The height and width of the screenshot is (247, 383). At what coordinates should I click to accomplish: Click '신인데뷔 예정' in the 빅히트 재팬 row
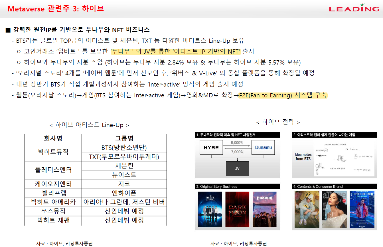click(124, 220)
